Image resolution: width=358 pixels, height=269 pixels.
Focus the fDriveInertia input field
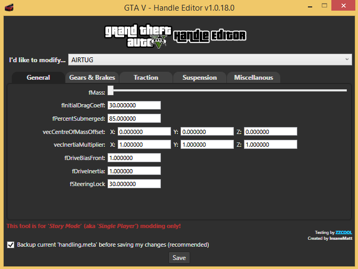(134, 171)
